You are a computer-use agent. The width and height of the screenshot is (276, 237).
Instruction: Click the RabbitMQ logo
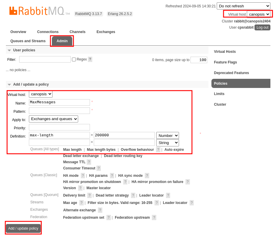coord(40,11)
